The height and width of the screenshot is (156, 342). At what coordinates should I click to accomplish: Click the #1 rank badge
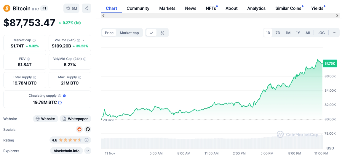[44, 9]
